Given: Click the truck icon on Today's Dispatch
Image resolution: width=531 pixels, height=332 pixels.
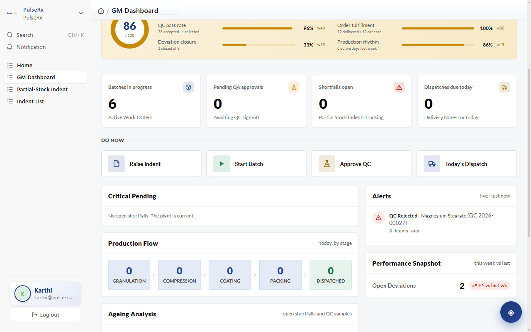Looking at the screenshot, I should pos(432,164).
